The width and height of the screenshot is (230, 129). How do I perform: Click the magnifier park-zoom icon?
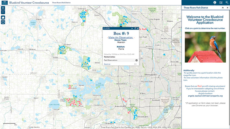point(227,2)
